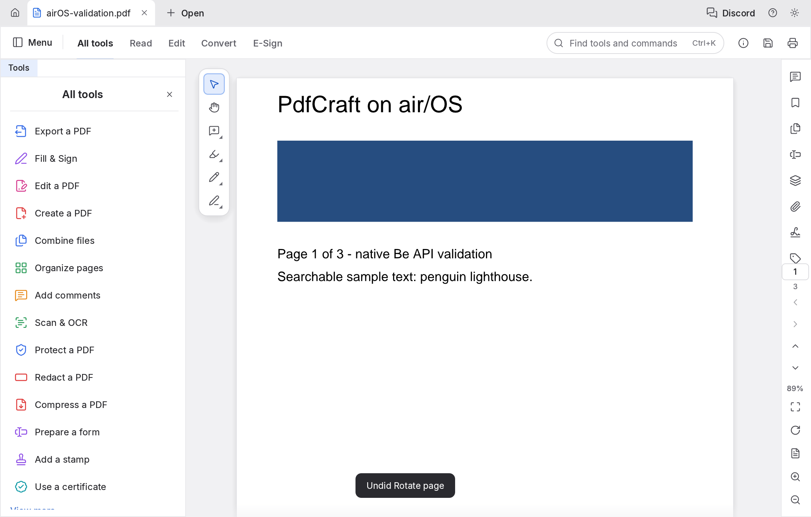The width and height of the screenshot is (811, 517).
Task: Switch to the Edit tab
Action: tap(177, 43)
